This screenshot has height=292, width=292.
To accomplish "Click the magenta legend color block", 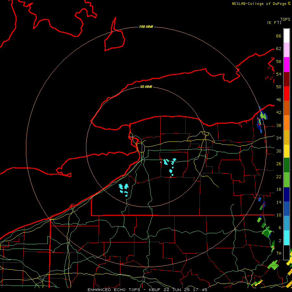I will tap(286, 65).
